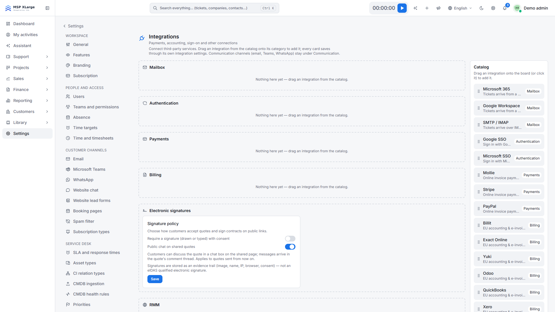The width and height of the screenshot is (555, 312).
Task: Click the Integrations plug icon
Action: [142, 38]
